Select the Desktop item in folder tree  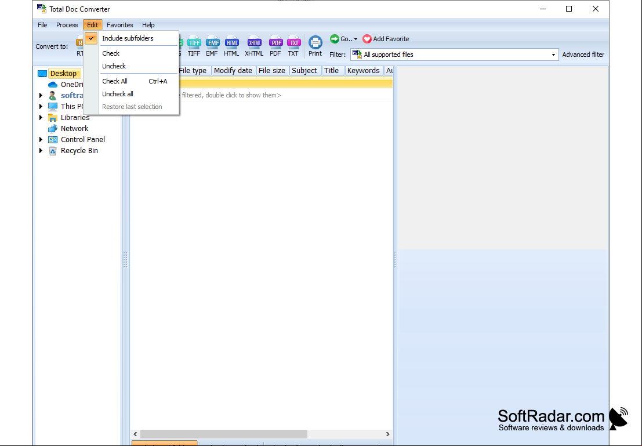click(63, 73)
